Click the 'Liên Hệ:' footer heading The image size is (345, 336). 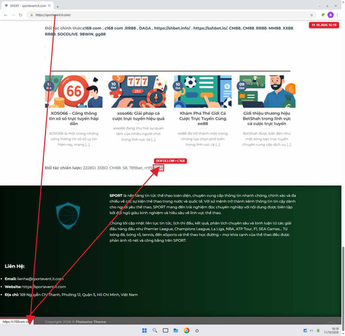14,266
